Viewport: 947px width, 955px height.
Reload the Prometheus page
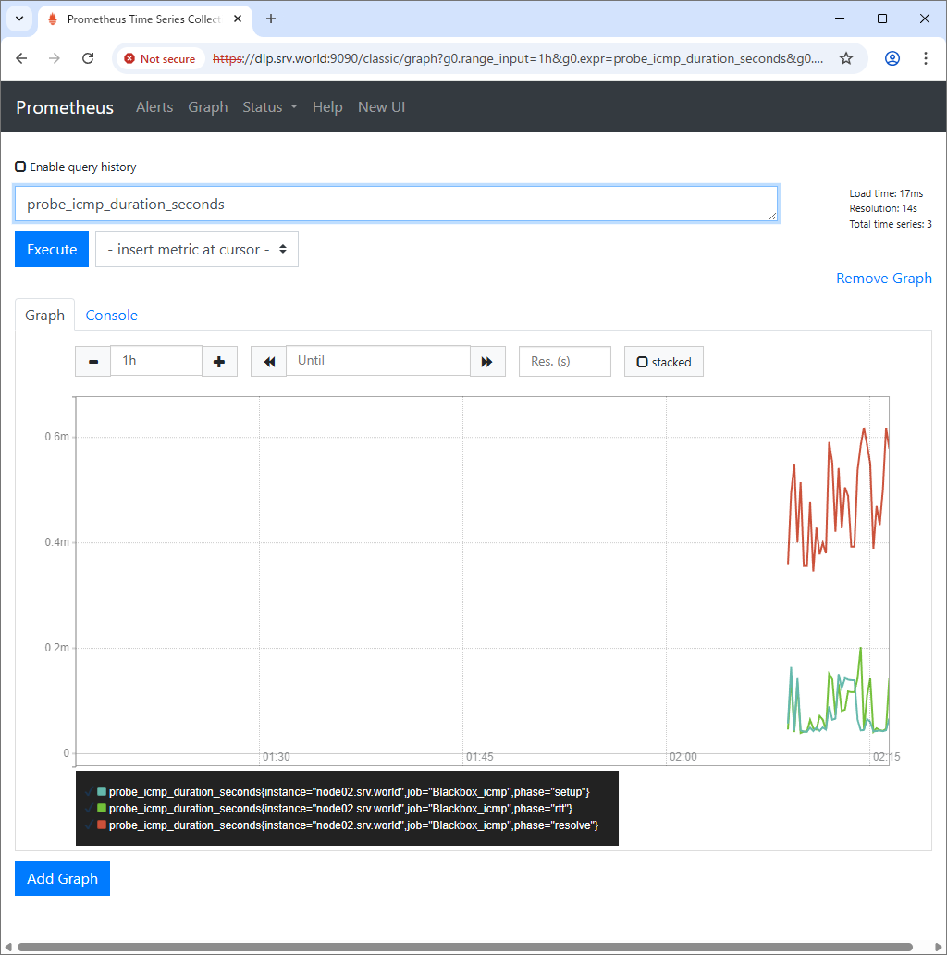(88, 58)
